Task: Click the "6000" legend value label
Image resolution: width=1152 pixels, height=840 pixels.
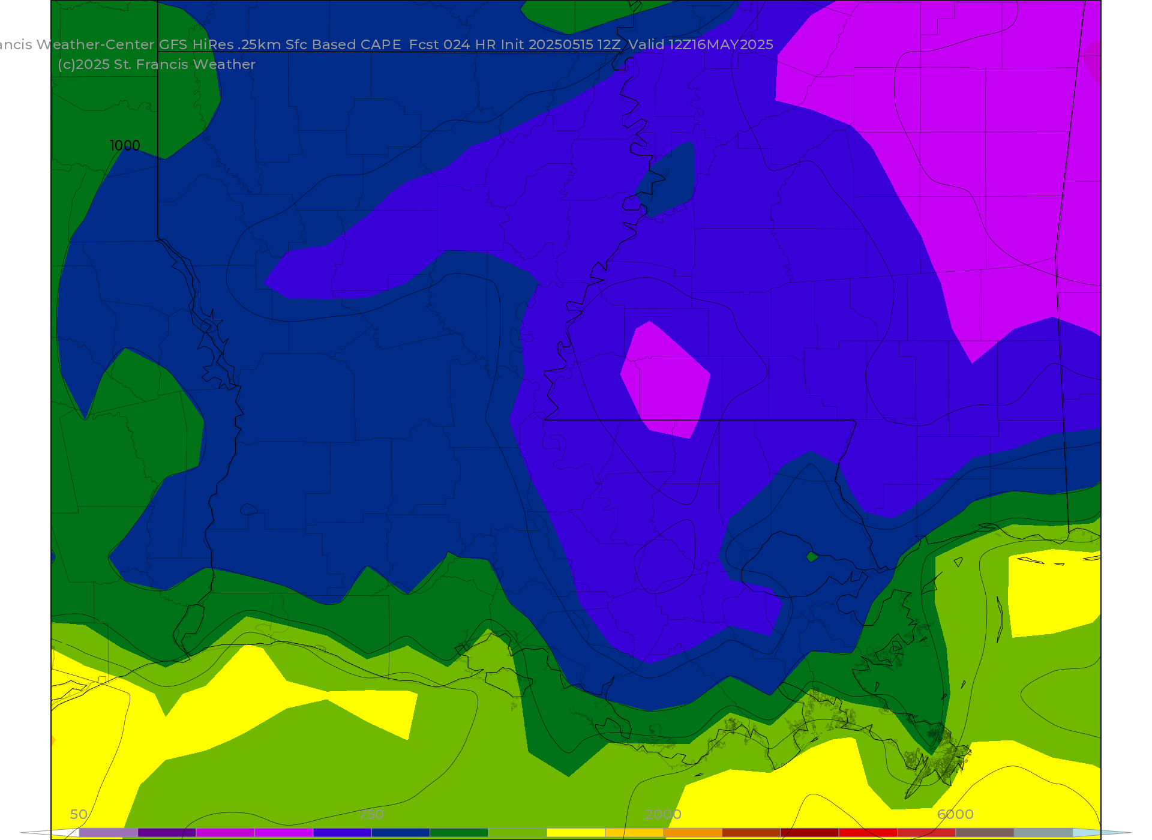Action: [x=955, y=815]
